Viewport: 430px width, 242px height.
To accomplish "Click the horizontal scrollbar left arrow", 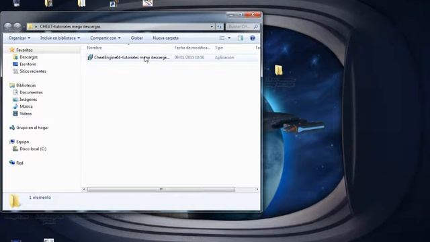I will (84, 190).
